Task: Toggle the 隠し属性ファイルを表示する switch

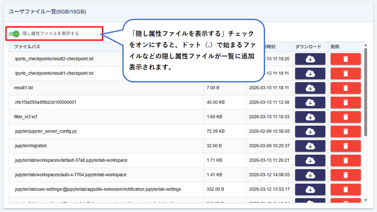Action: [x=14, y=34]
